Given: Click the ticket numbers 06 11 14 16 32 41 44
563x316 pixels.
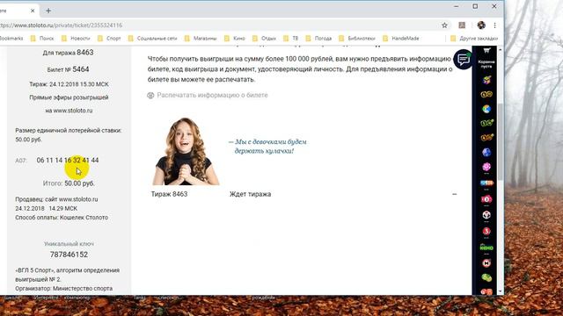Looking at the screenshot, I should [68, 160].
